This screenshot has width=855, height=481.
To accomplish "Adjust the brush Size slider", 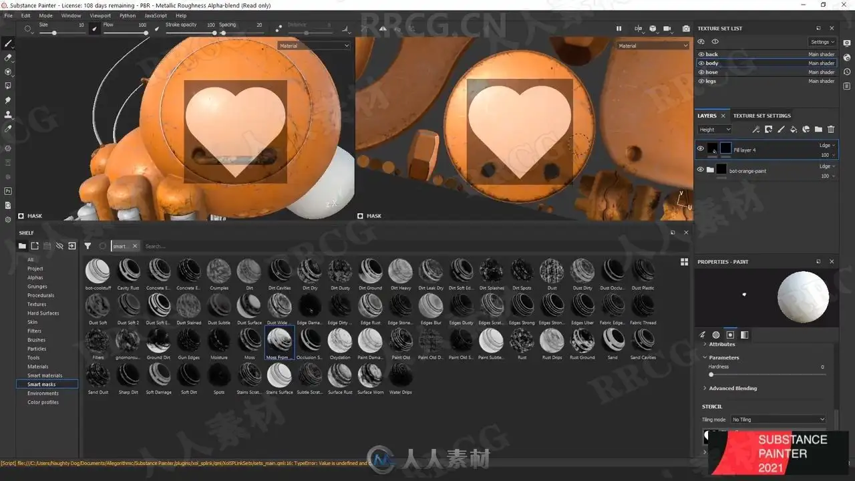I will 61,33.
